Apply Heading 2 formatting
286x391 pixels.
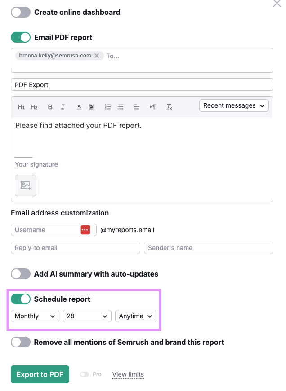(34, 107)
